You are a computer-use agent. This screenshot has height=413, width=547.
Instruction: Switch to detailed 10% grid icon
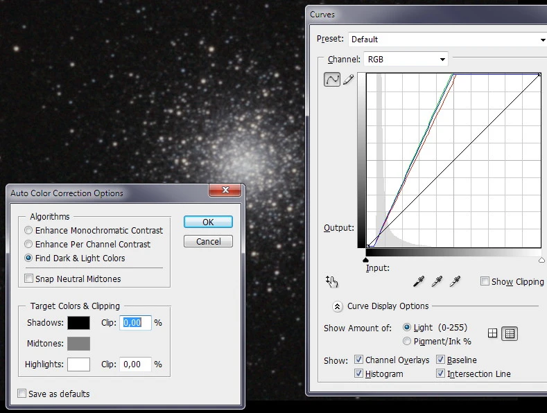pyautogui.click(x=510, y=333)
